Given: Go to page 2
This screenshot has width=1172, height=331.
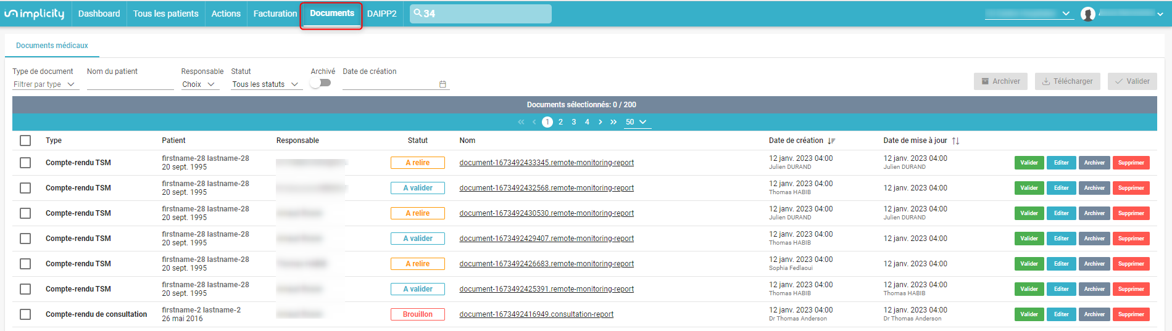Looking at the screenshot, I should [x=560, y=122].
